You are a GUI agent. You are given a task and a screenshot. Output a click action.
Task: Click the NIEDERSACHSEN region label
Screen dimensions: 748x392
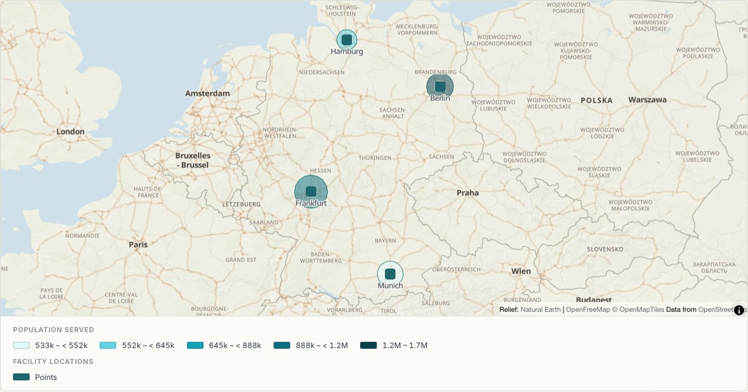pyautogui.click(x=322, y=72)
